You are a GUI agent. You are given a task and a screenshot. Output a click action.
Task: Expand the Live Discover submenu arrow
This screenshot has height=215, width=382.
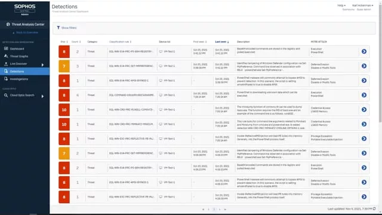tap(42, 65)
